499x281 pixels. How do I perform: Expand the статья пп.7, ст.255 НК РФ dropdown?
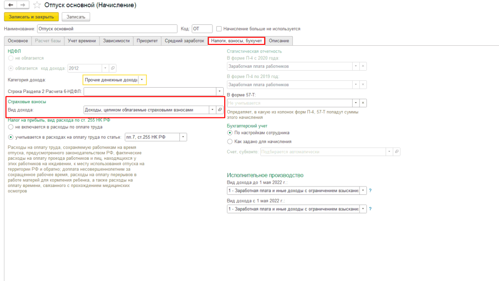click(x=183, y=137)
